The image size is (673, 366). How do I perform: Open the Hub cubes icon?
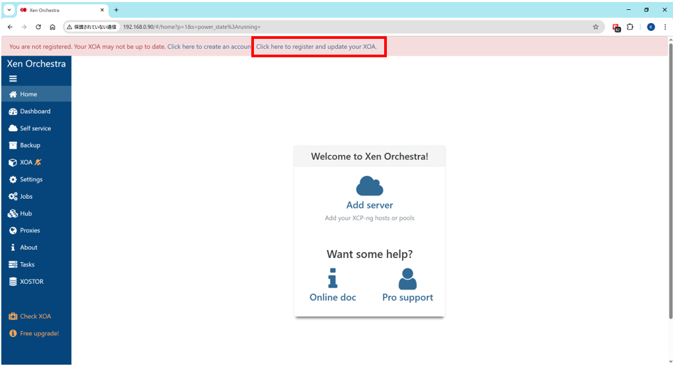click(x=13, y=214)
